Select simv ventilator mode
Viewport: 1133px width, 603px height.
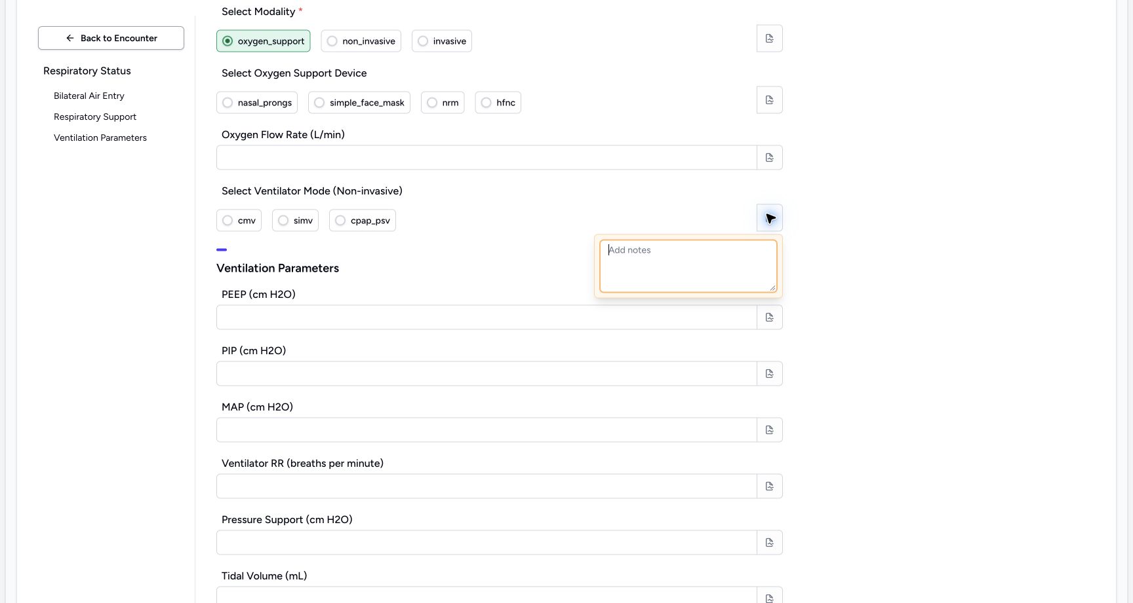click(295, 221)
